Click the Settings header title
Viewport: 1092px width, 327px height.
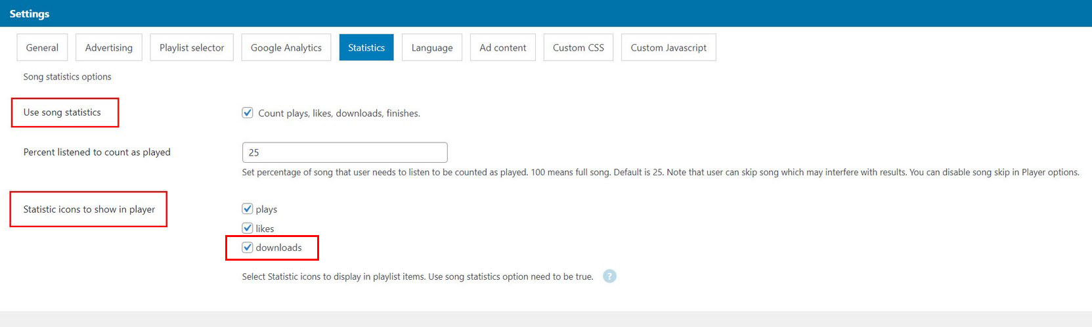(x=30, y=13)
